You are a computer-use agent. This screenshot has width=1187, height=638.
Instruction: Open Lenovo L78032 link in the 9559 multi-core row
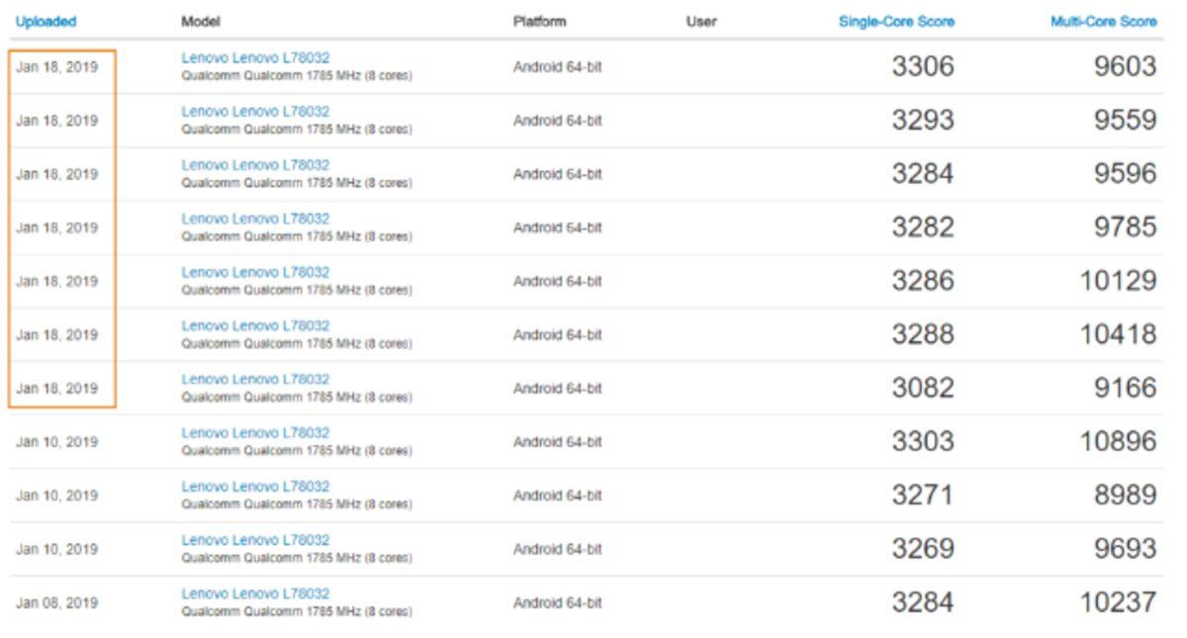[255, 112]
